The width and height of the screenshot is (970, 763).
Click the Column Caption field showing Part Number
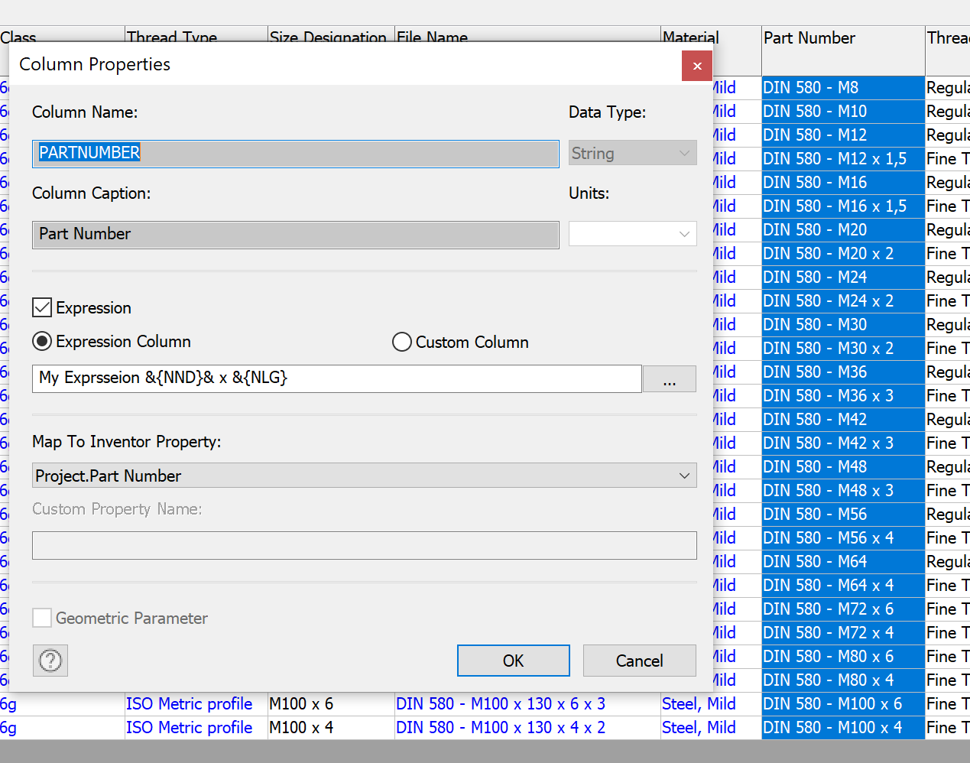pos(295,234)
